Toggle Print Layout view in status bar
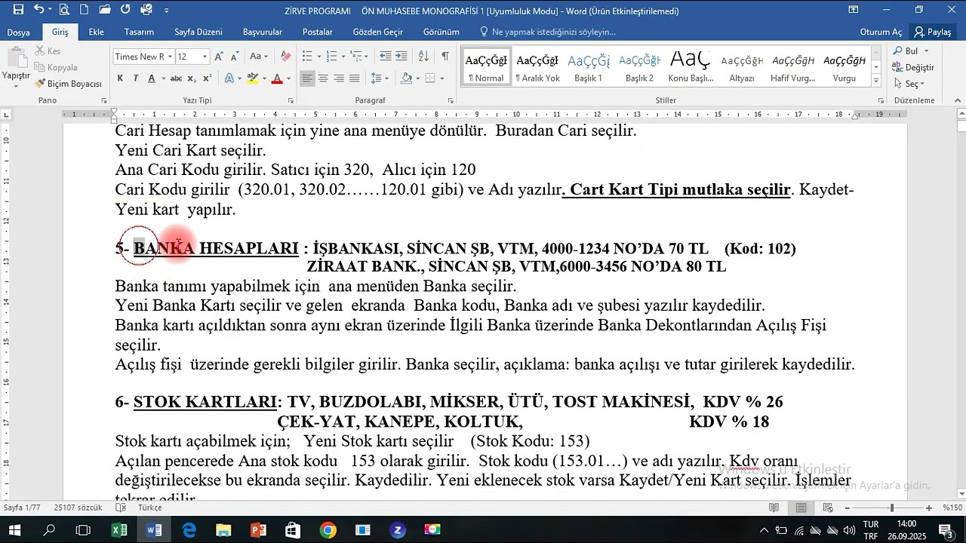The image size is (966, 543). (x=801, y=508)
